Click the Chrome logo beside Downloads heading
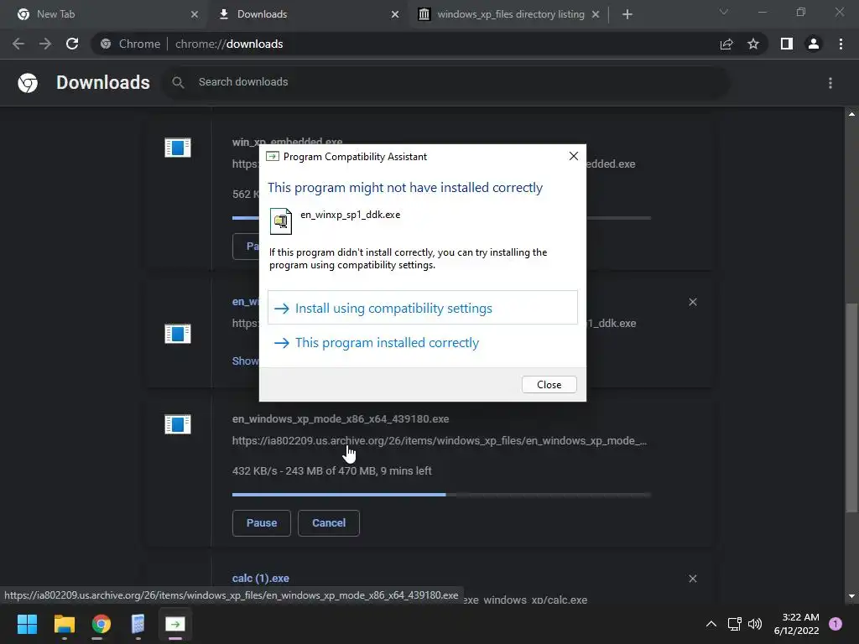Viewport: 859px width, 644px height. [x=28, y=83]
